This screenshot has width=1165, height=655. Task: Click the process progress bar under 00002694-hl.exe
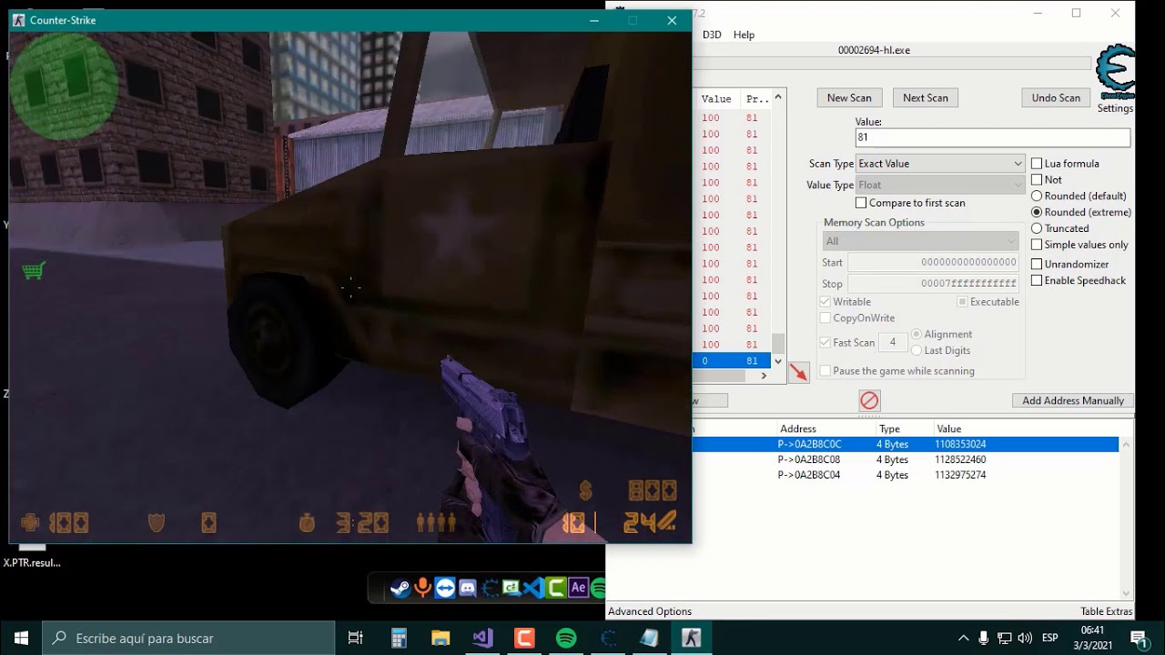[894, 64]
